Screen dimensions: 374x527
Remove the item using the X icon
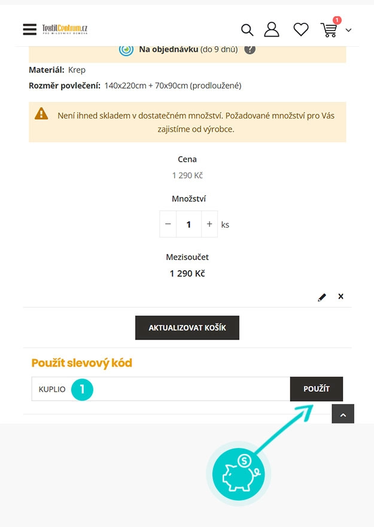340,296
